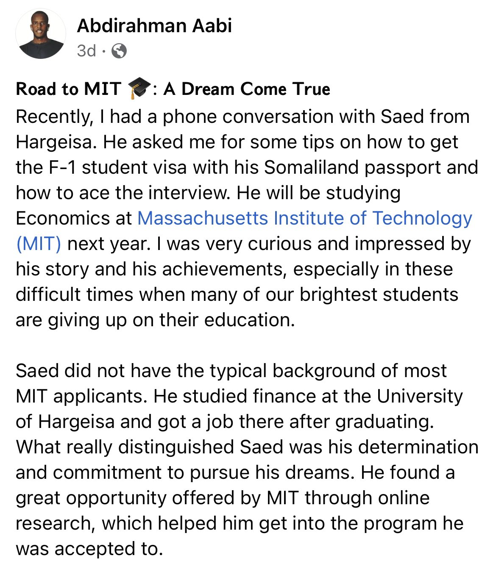The width and height of the screenshot is (496, 561).
Task: Select the bold 'Road to MIT' heading
Action: (69, 89)
